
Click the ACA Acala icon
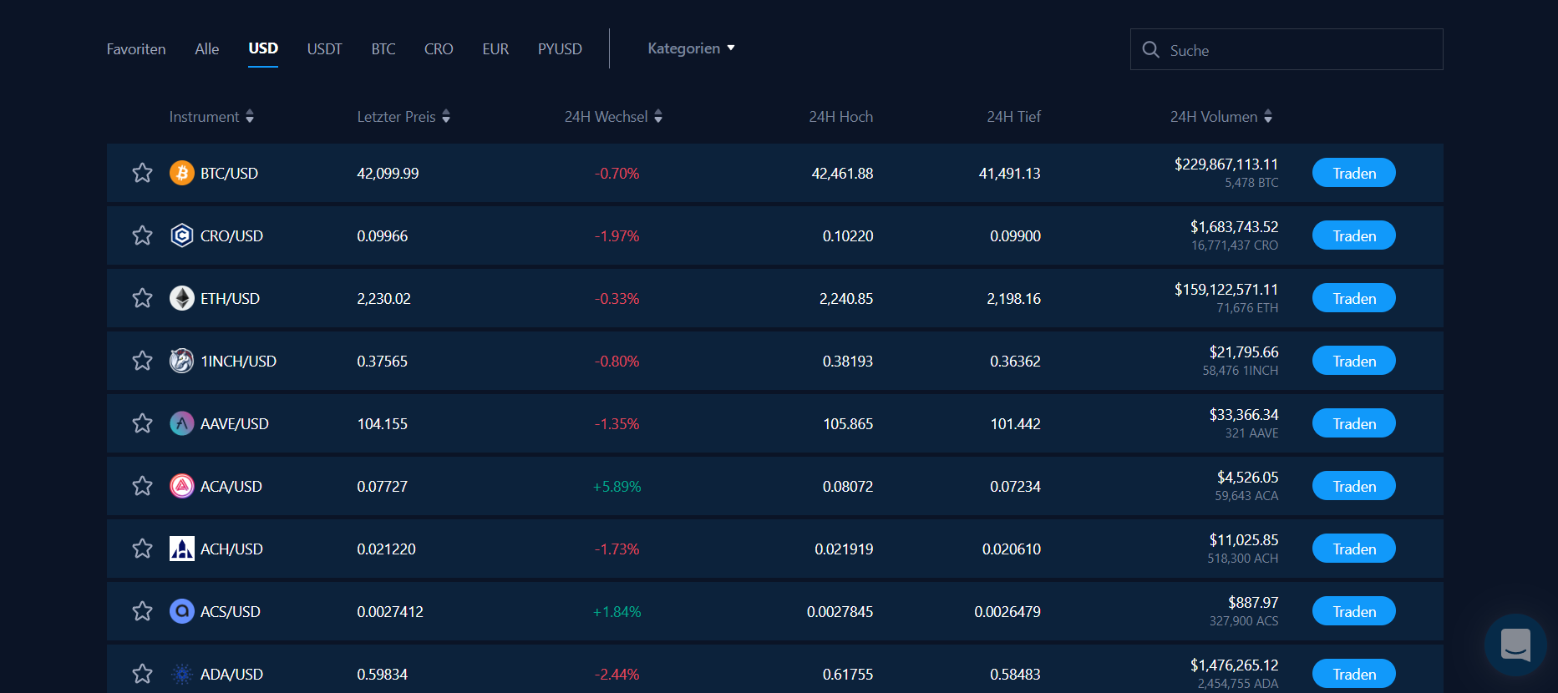(182, 486)
